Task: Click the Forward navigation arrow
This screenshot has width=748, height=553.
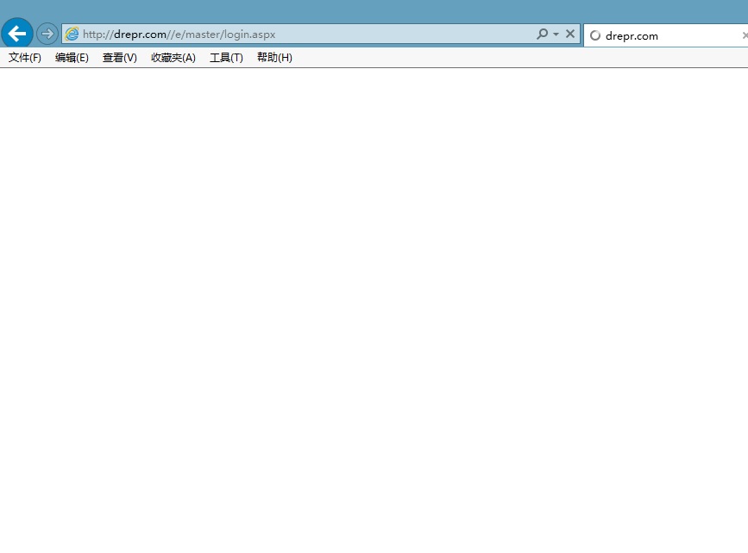Action: (x=47, y=35)
